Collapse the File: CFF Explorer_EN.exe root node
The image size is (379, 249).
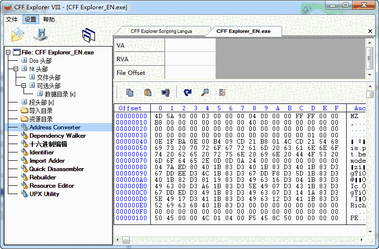click(x=8, y=52)
